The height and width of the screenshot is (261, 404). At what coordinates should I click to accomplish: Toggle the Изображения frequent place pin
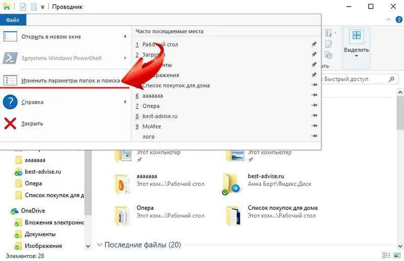coord(314,75)
